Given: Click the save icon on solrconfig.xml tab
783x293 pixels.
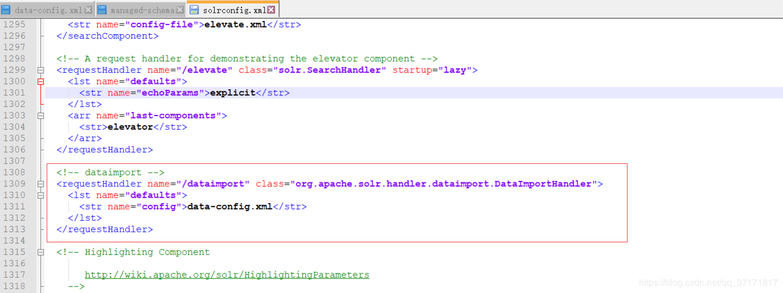Looking at the screenshot, I should coord(194,10).
